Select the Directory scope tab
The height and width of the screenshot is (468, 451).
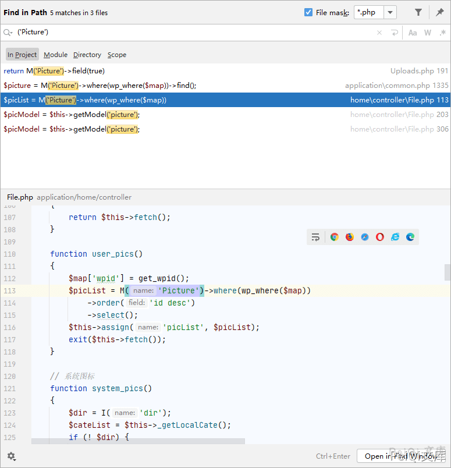(87, 55)
